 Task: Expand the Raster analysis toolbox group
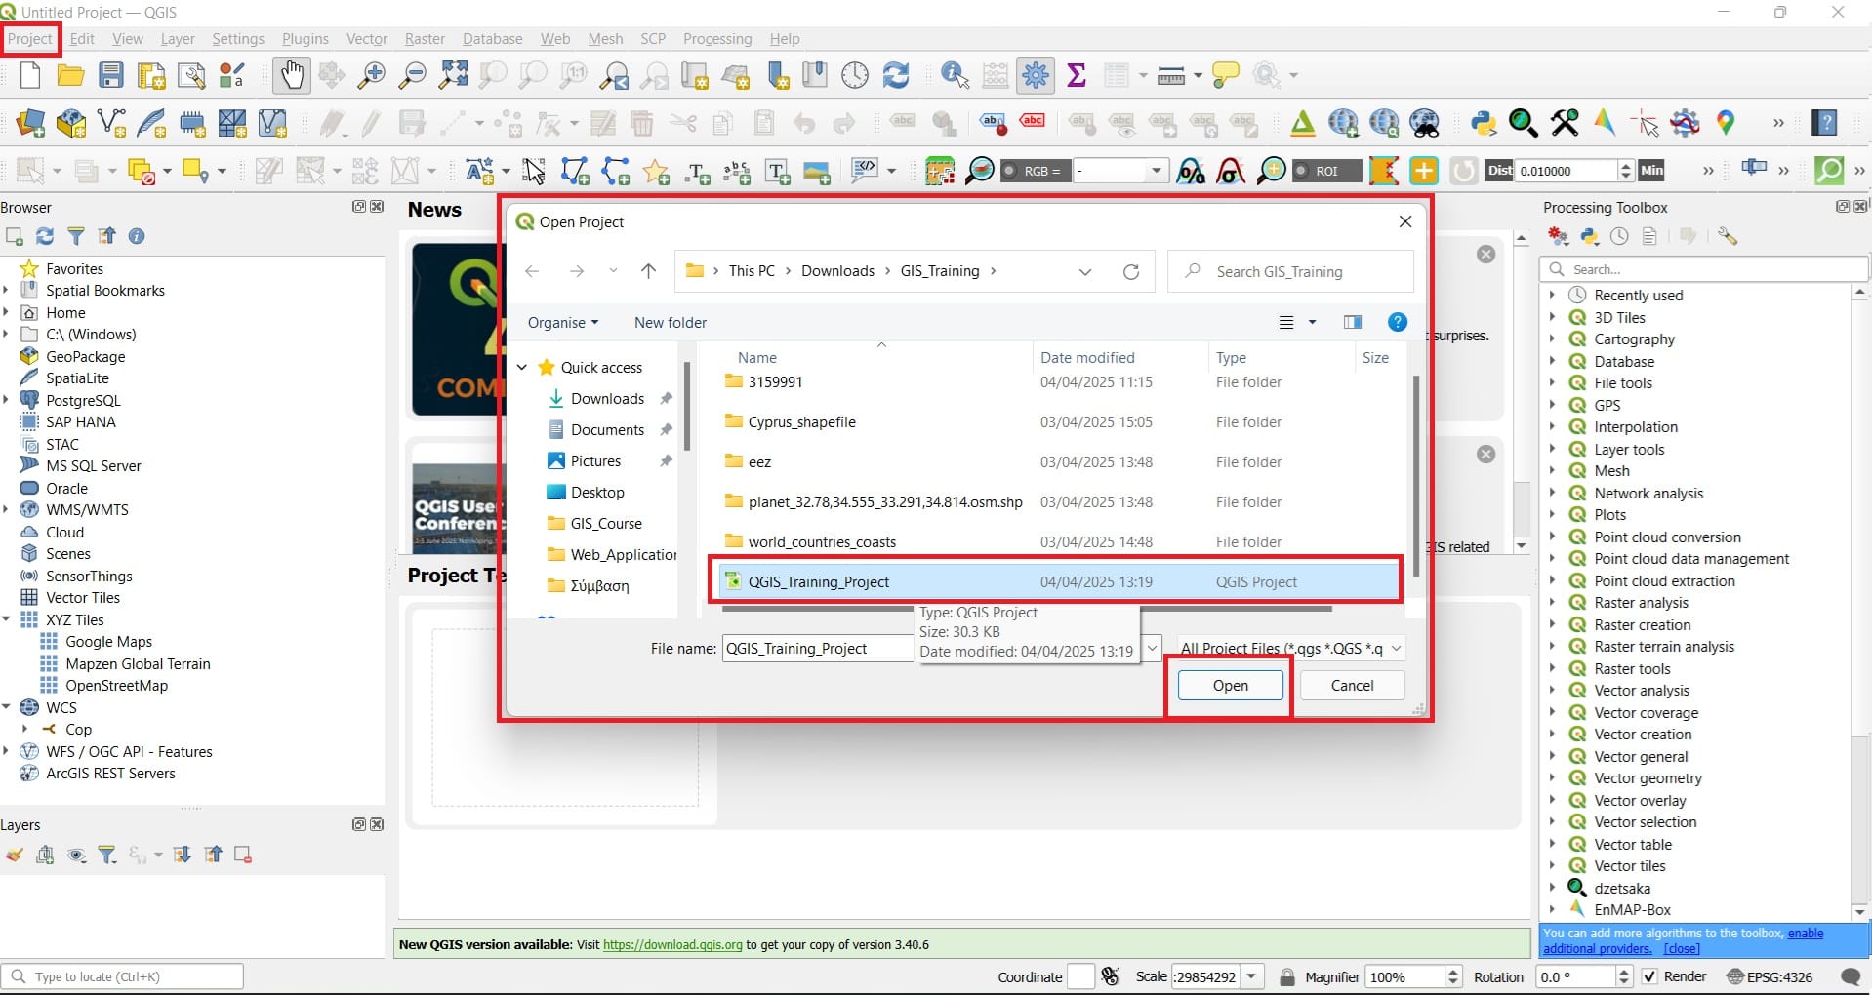pyautogui.click(x=1552, y=603)
